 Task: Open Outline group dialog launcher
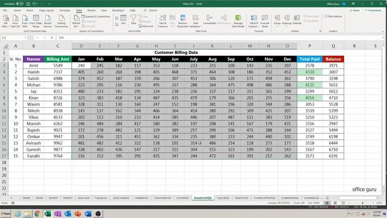(x=320, y=31)
